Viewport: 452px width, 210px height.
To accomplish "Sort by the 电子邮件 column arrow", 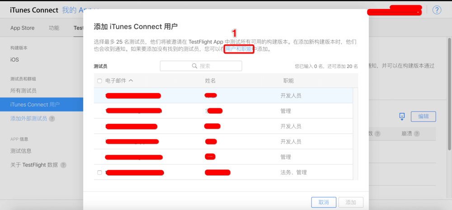I will [131, 81].
